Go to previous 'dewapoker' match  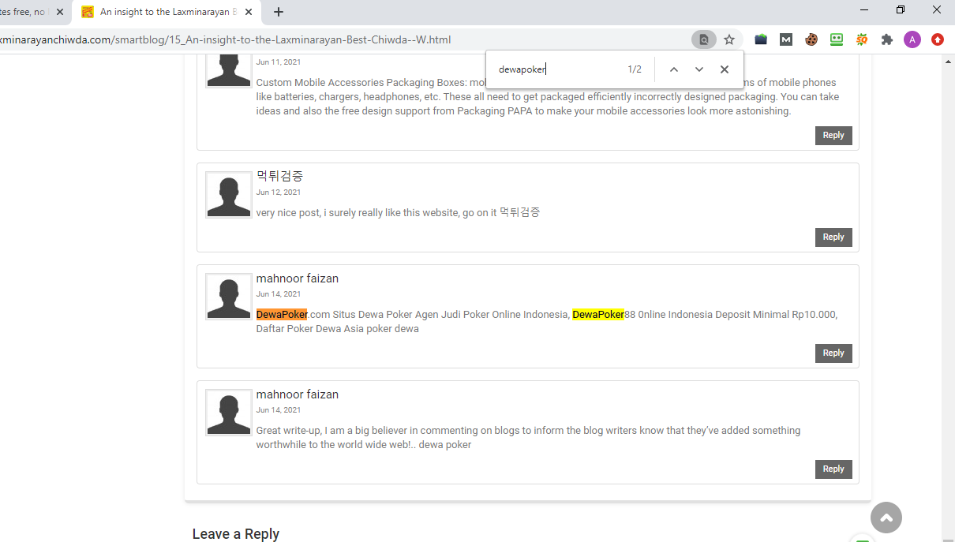coord(673,69)
